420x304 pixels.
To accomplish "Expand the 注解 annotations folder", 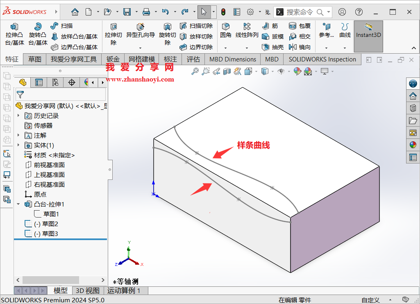I will point(18,135).
